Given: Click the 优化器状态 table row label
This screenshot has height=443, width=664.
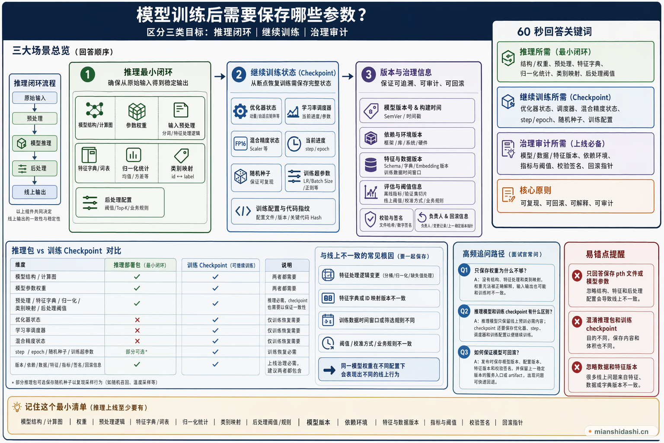Looking at the screenshot, I should click(28, 320).
